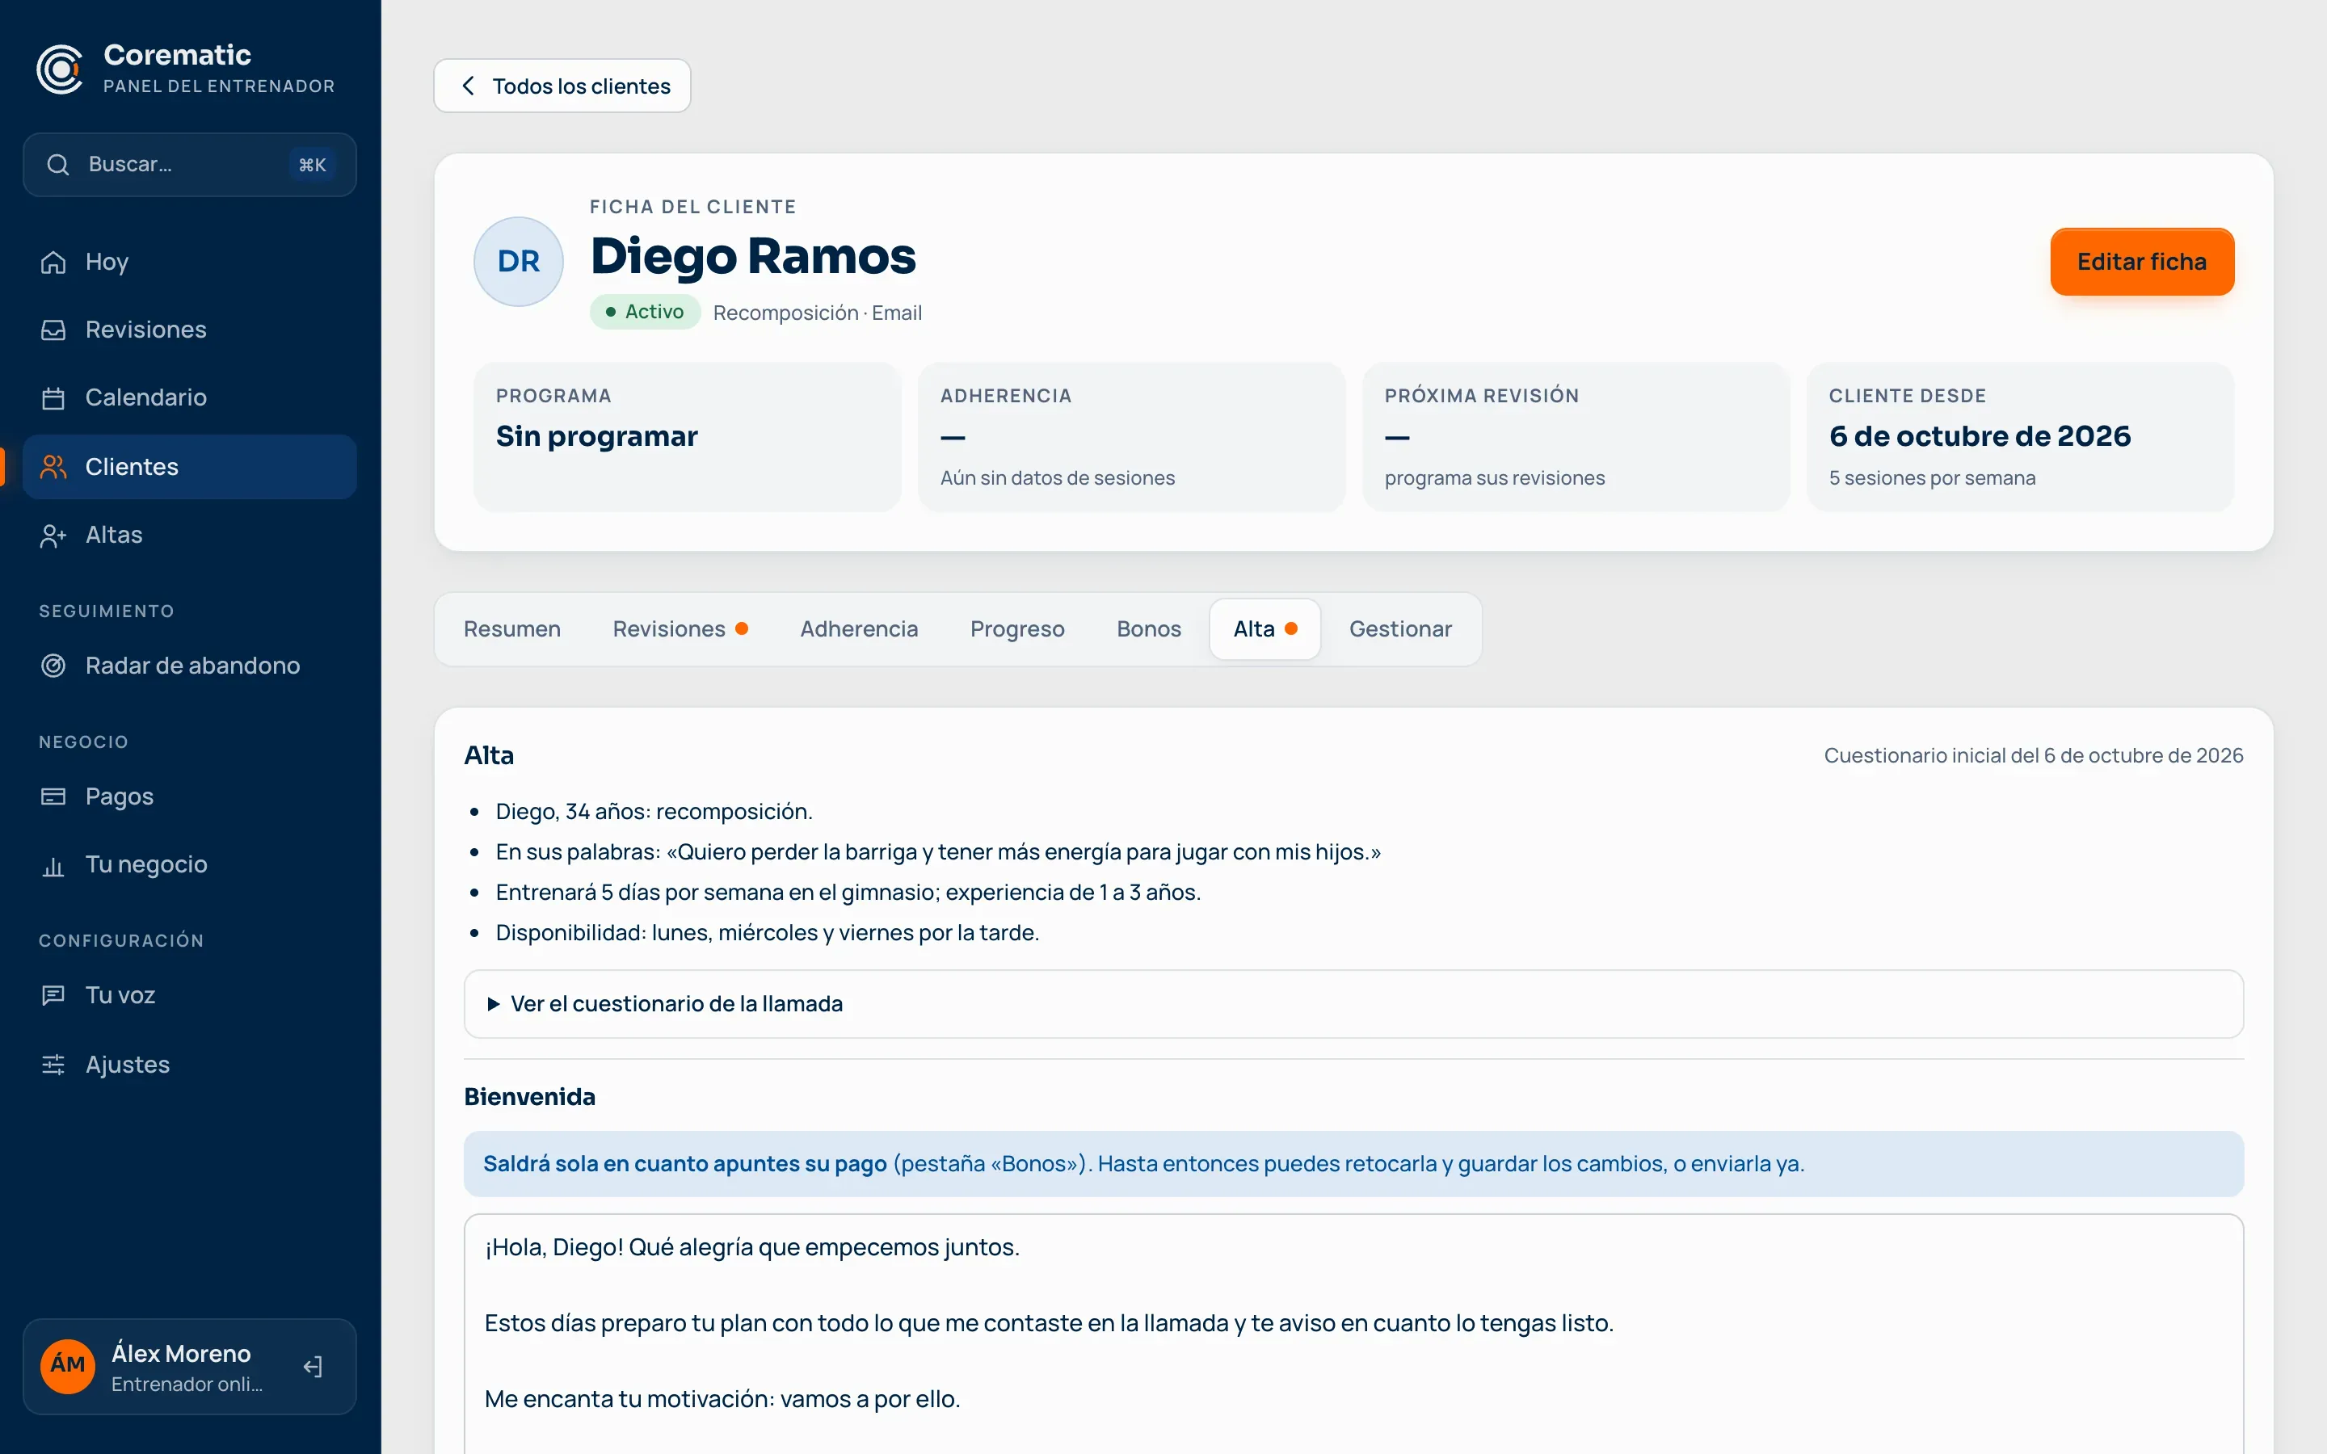Click the DR client avatar
Image resolution: width=2327 pixels, height=1454 pixels.
pyautogui.click(x=518, y=262)
